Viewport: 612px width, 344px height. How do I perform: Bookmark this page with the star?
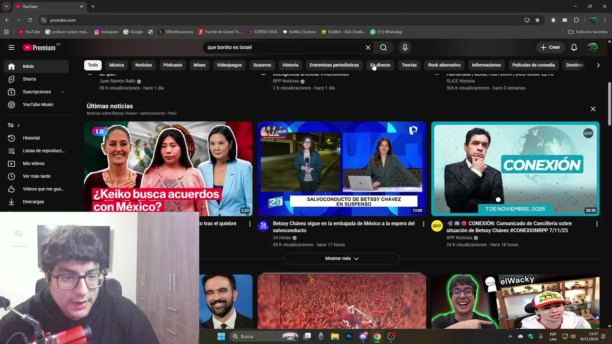pos(537,20)
